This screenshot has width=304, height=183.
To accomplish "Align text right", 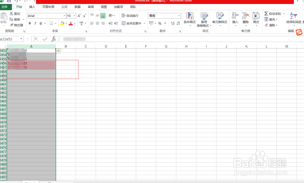I will coord(103,23).
